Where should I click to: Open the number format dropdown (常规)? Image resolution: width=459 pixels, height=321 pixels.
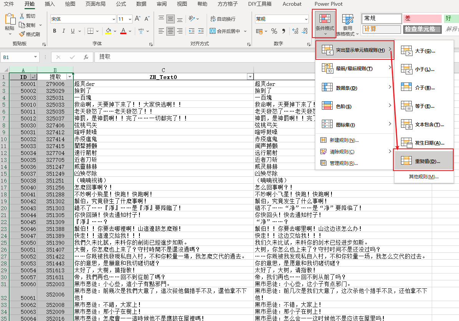pyautogui.click(x=303, y=19)
